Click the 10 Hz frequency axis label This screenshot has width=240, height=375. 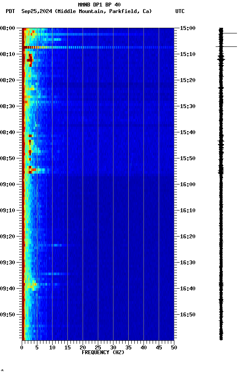[52, 348]
